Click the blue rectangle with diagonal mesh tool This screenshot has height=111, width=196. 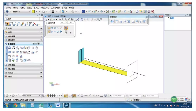click(25, 60)
